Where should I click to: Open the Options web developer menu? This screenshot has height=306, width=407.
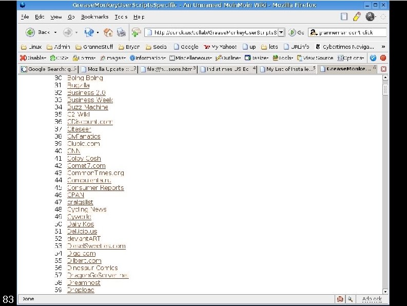click(351, 58)
